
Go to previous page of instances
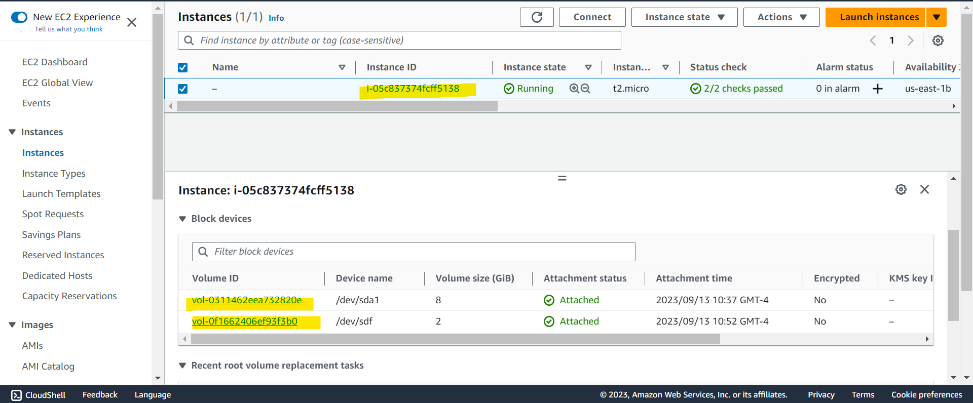coord(873,41)
